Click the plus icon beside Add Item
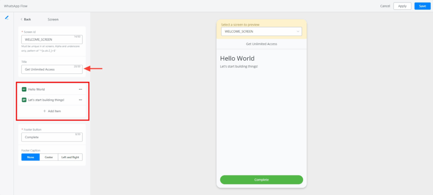This screenshot has width=433, height=195. (45, 111)
